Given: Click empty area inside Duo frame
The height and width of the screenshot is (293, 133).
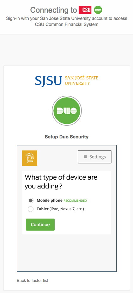Looking at the screenshot, I should click(67, 252).
